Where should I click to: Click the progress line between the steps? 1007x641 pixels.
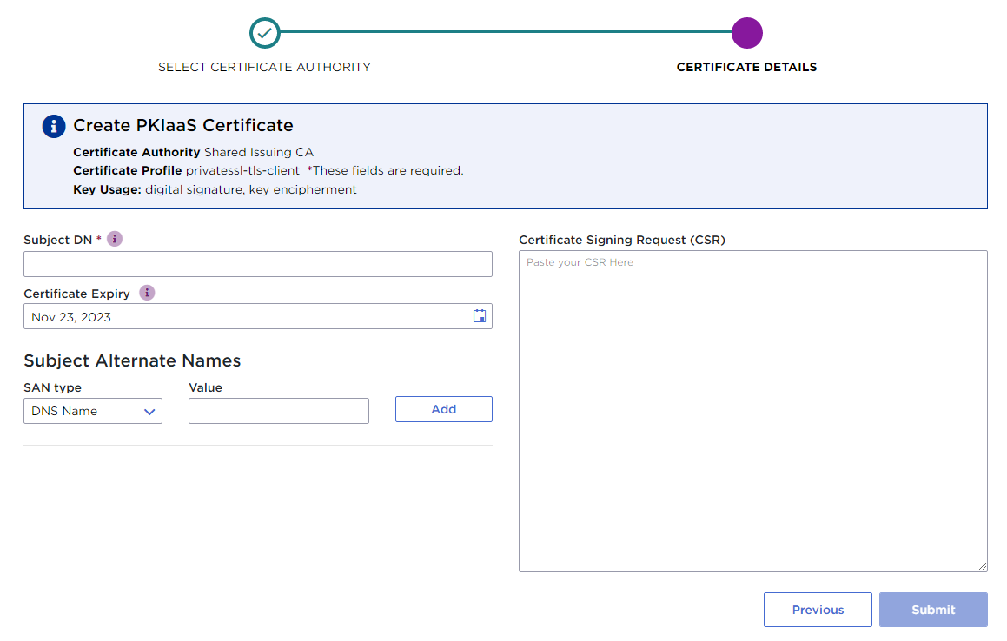(504, 33)
